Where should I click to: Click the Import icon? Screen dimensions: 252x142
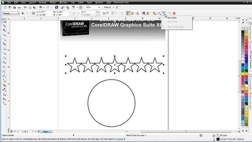[63, 7]
